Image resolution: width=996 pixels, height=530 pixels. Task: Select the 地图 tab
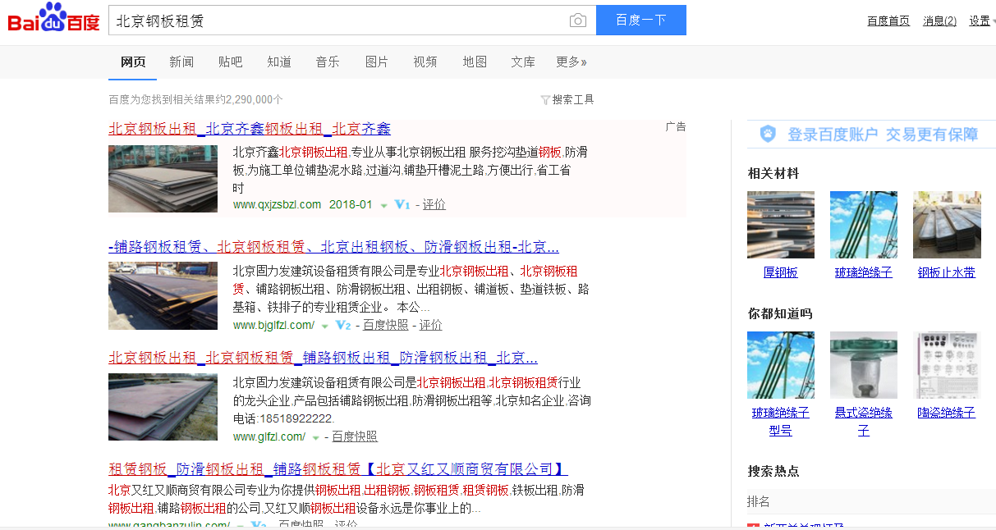pyautogui.click(x=475, y=62)
